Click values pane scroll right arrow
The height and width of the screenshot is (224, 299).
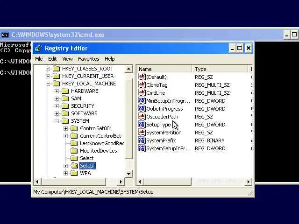coord(249,182)
